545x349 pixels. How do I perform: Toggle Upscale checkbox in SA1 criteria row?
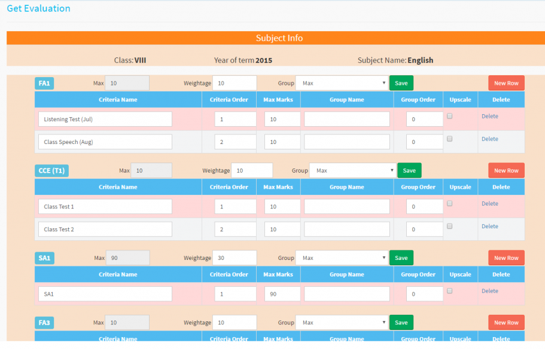450,291
